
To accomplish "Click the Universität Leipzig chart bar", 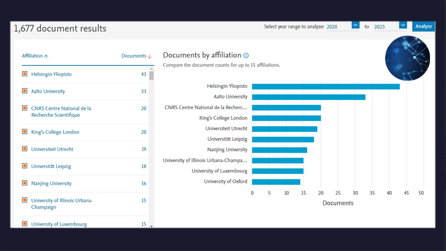I will point(283,139).
